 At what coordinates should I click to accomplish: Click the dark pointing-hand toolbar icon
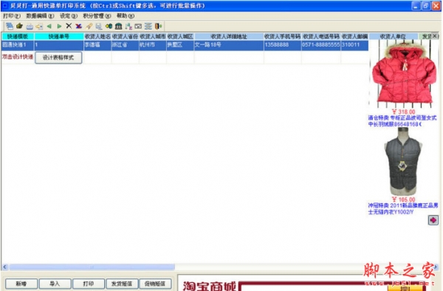coord(19,27)
